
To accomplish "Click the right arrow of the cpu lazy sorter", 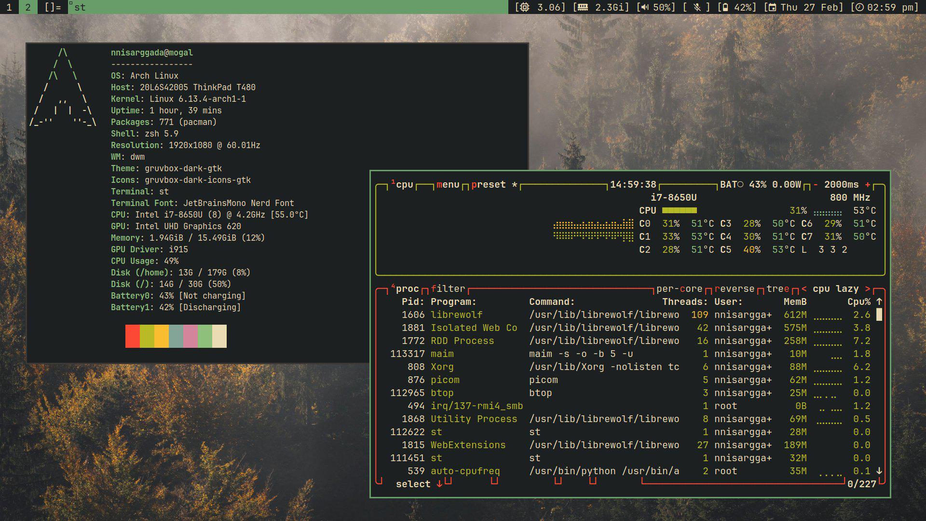I will point(867,289).
